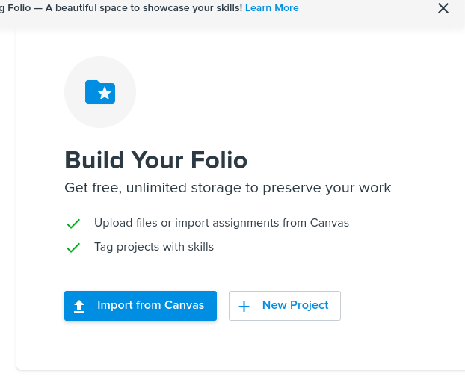Click the blue starred folder icon
465x389 pixels.
click(100, 91)
